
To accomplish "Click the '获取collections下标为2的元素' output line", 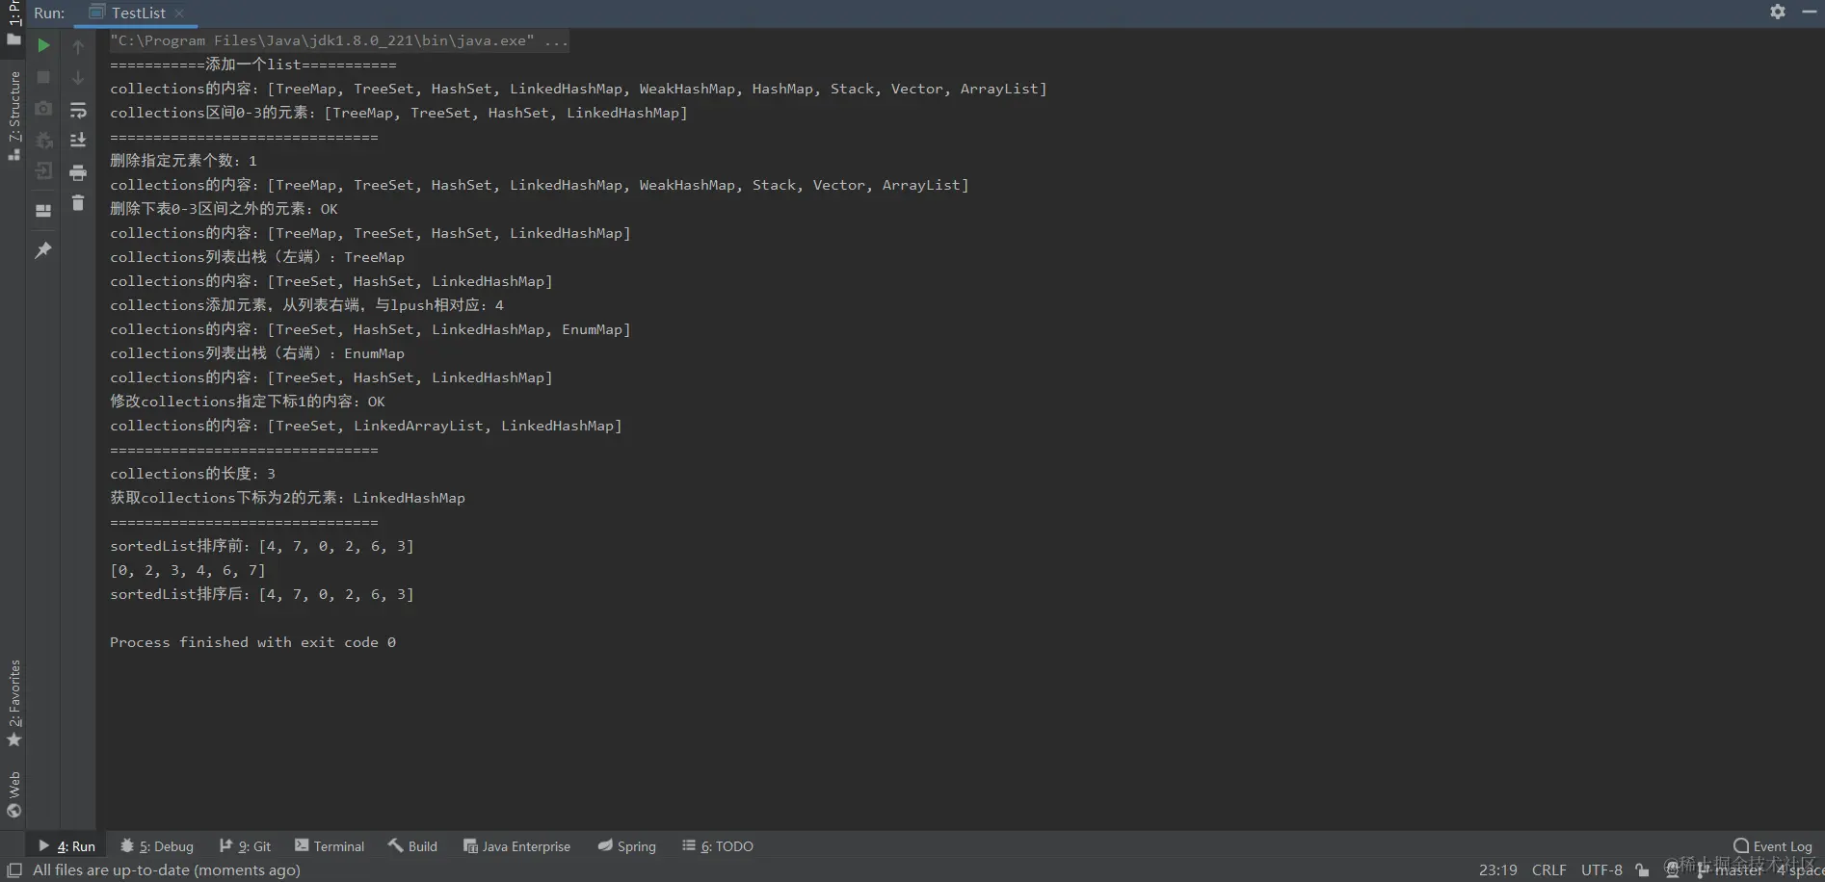I will (x=287, y=498).
